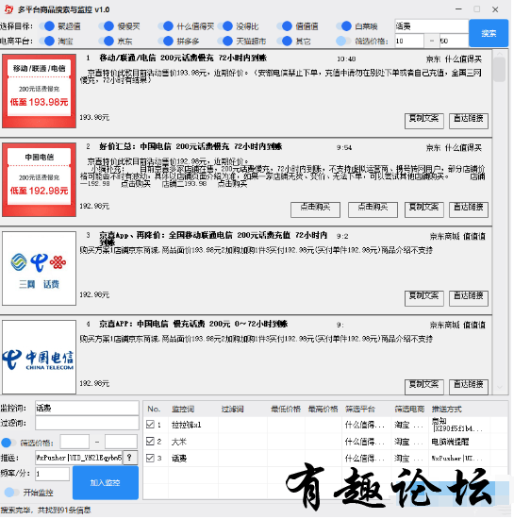Select the 电脑端提醒 cell in row 大米

(x=450, y=442)
